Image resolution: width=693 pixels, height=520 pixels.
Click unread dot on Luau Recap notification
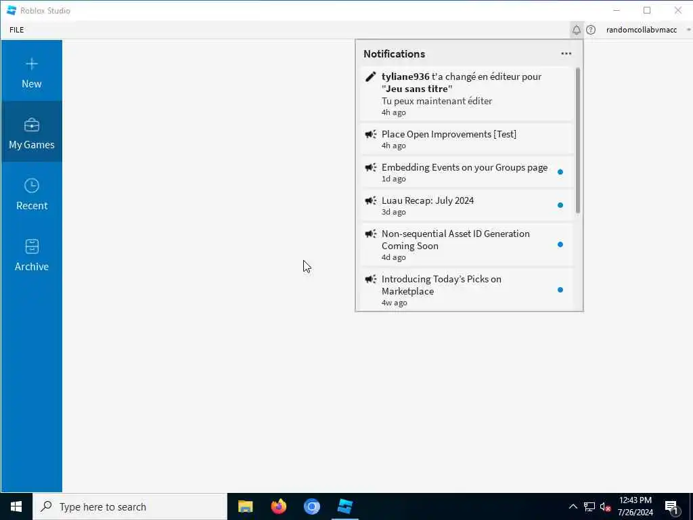(x=560, y=205)
